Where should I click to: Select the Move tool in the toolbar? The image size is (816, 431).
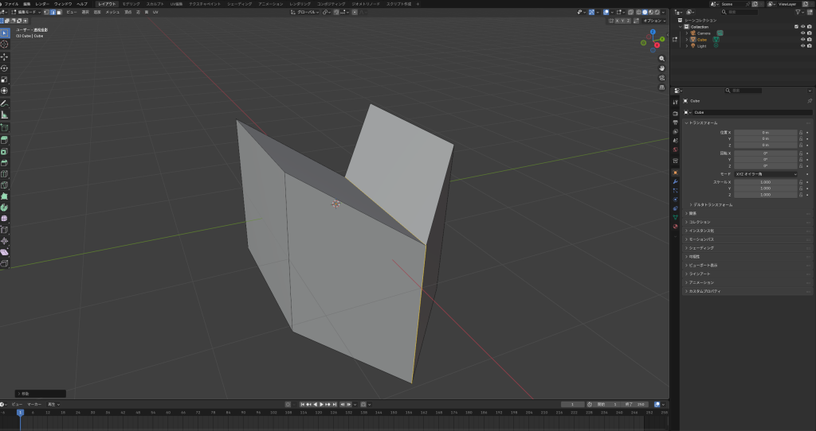(x=4, y=56)
